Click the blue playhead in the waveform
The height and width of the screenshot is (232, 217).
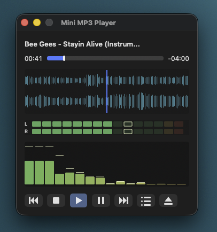tap(107, 91)
